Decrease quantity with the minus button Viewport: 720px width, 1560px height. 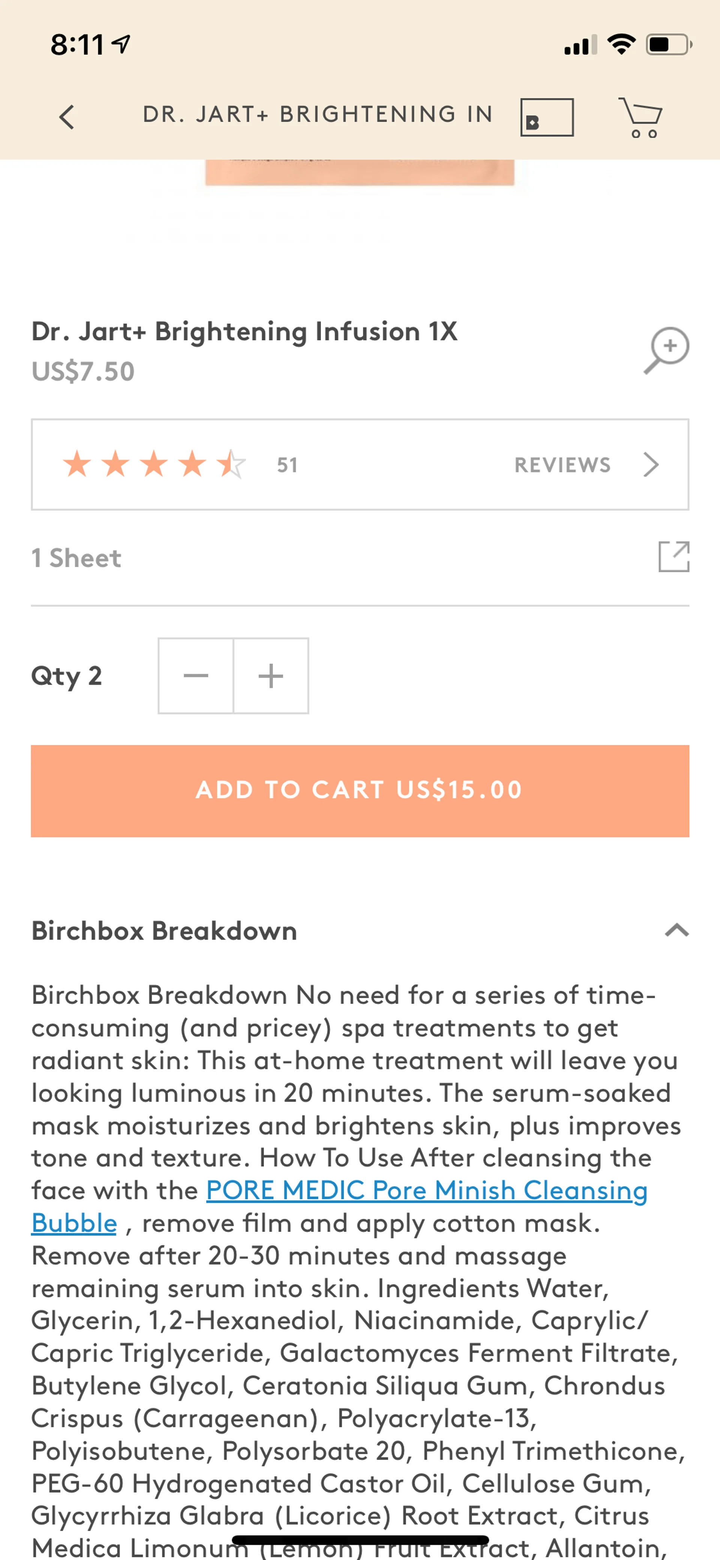(195, 676)
